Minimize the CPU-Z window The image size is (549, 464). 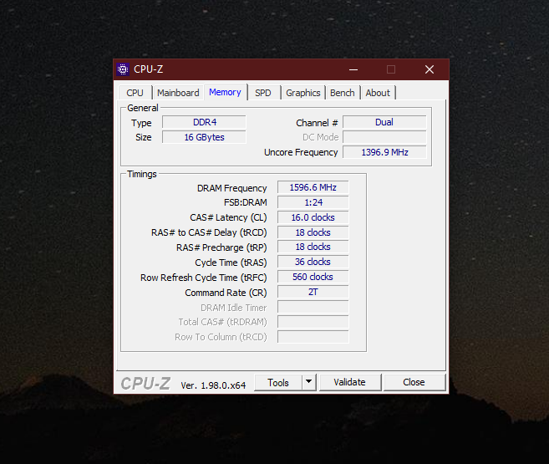coord(353,69)
